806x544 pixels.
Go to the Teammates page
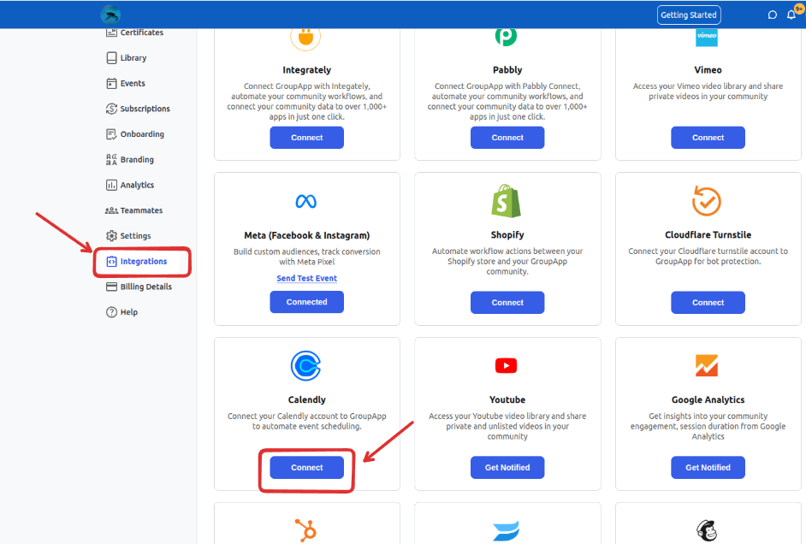tap(133, 210)
